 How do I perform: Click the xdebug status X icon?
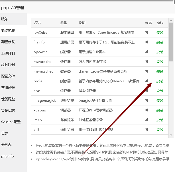pyautogui.click(x=147, y=110)
